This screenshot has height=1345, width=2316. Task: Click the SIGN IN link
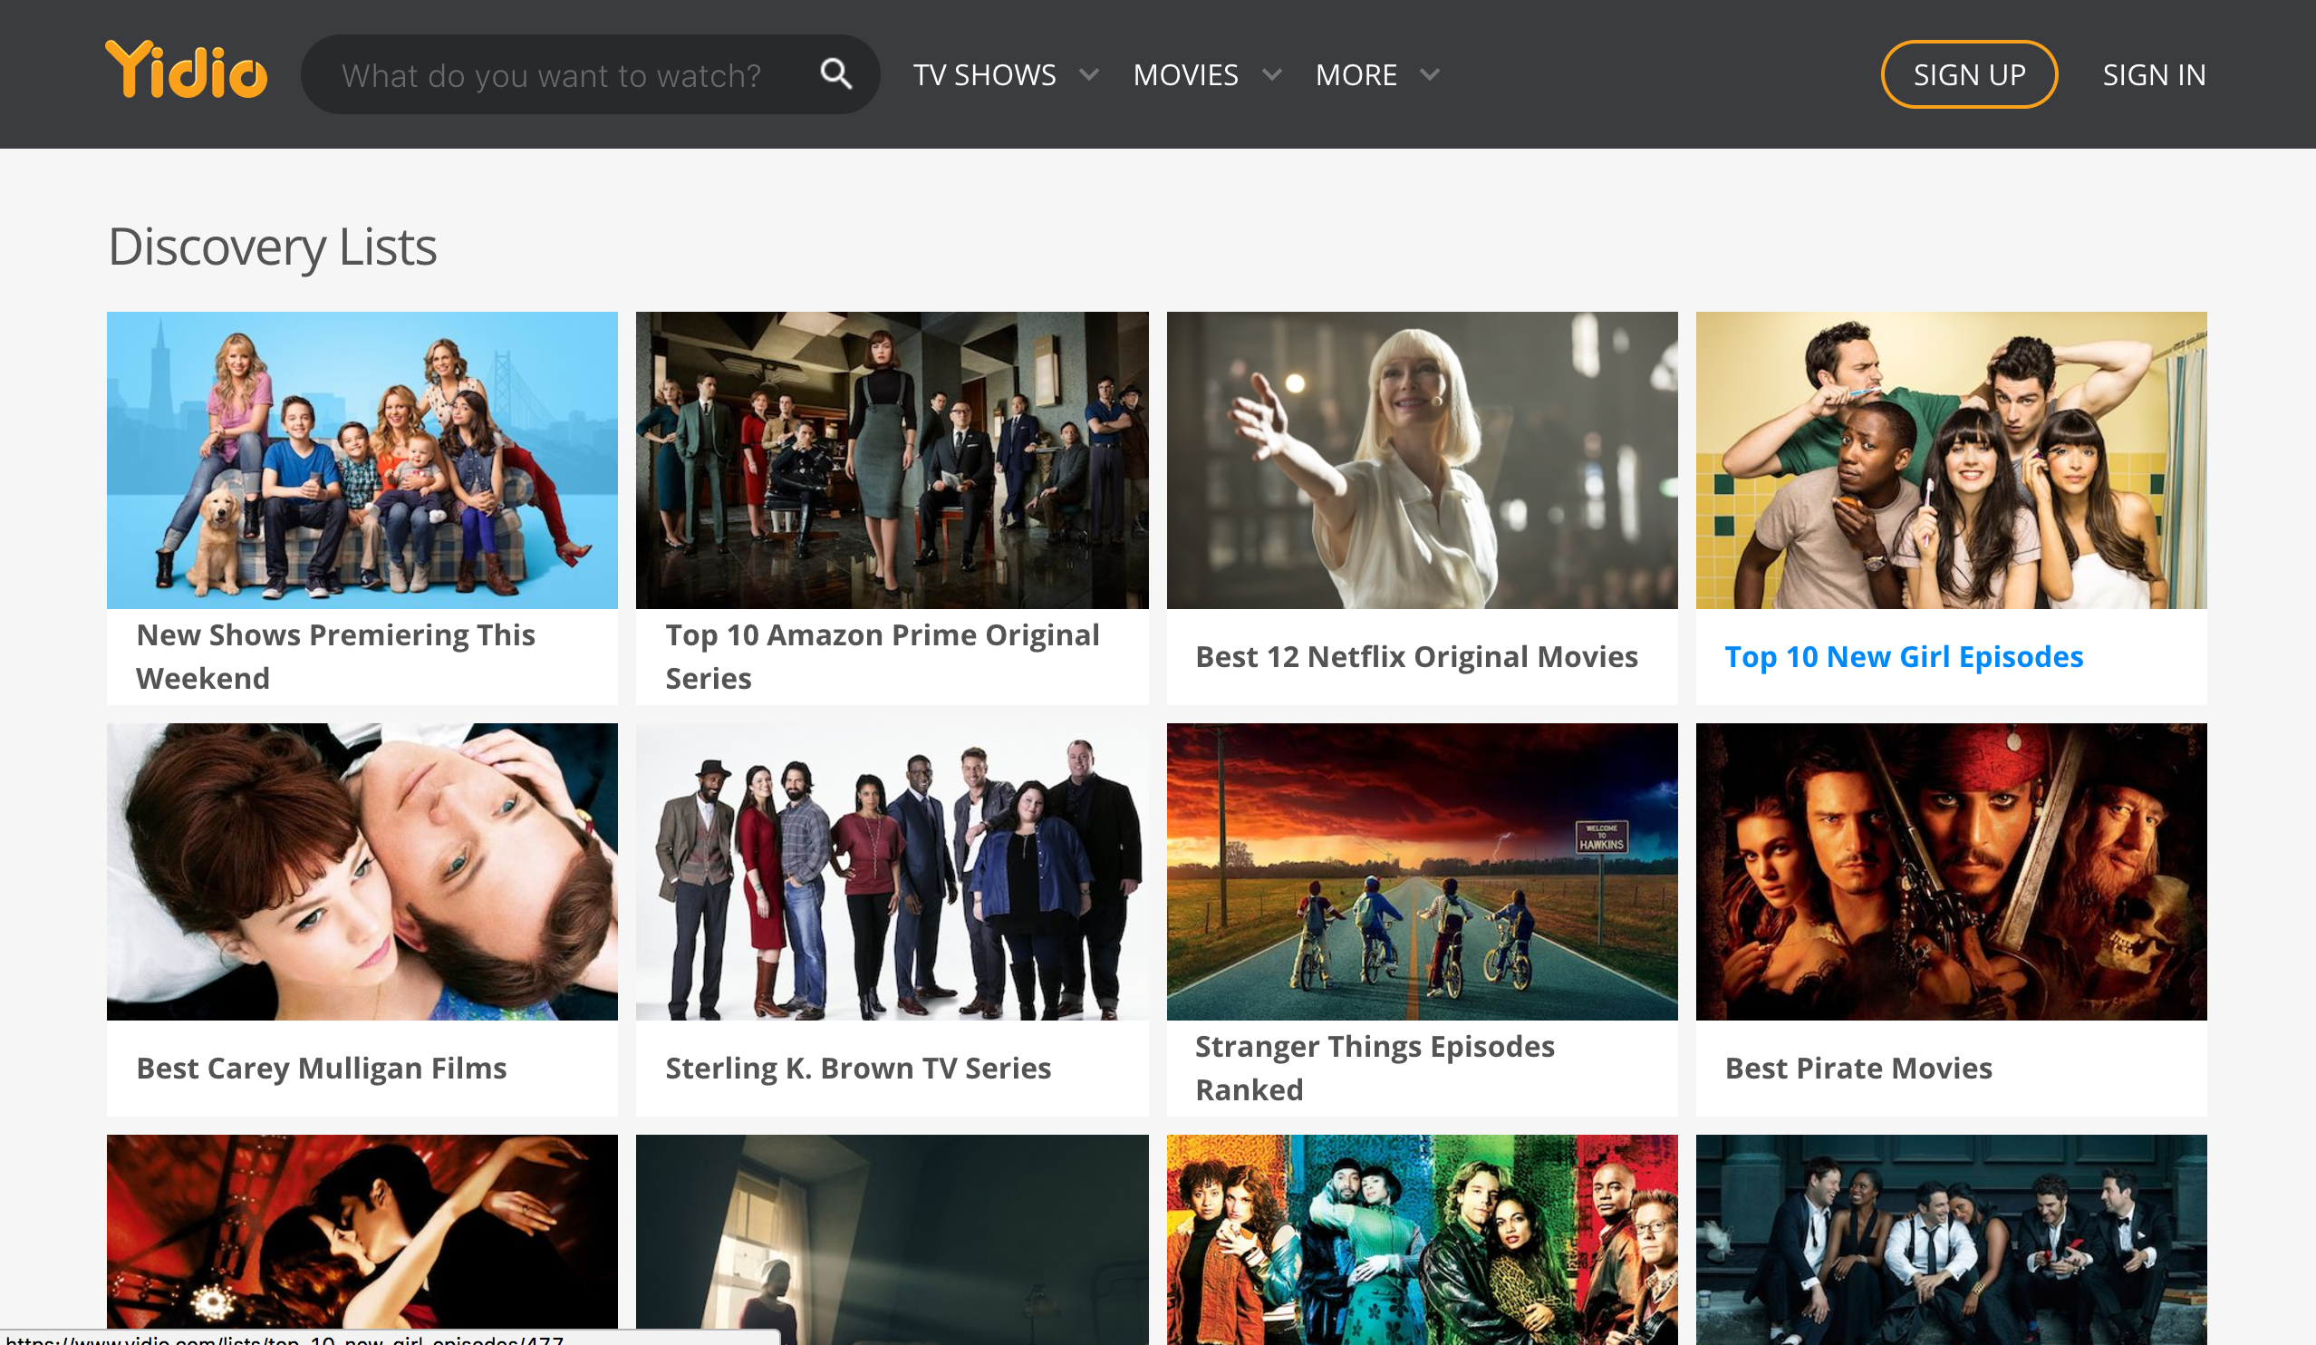pos(2153,74)
